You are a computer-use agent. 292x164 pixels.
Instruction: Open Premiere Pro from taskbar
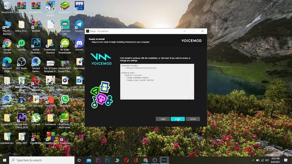[98, 160]
